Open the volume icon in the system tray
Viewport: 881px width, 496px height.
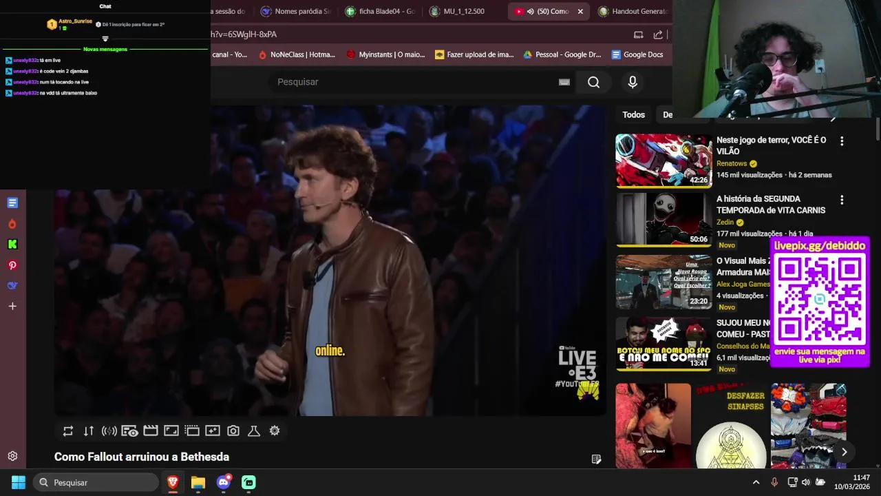pos(806,482)
